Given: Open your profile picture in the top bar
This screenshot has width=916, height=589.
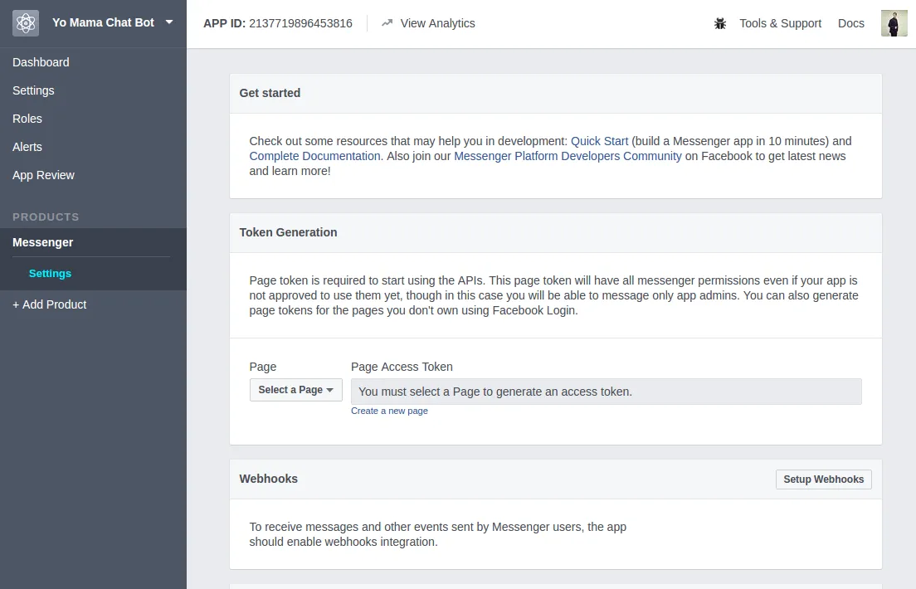Looking at the screenshot, I should tap(894, 23).
